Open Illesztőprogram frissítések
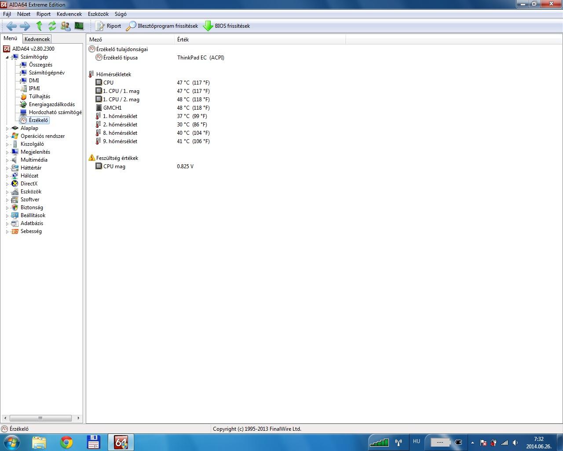 162,26
